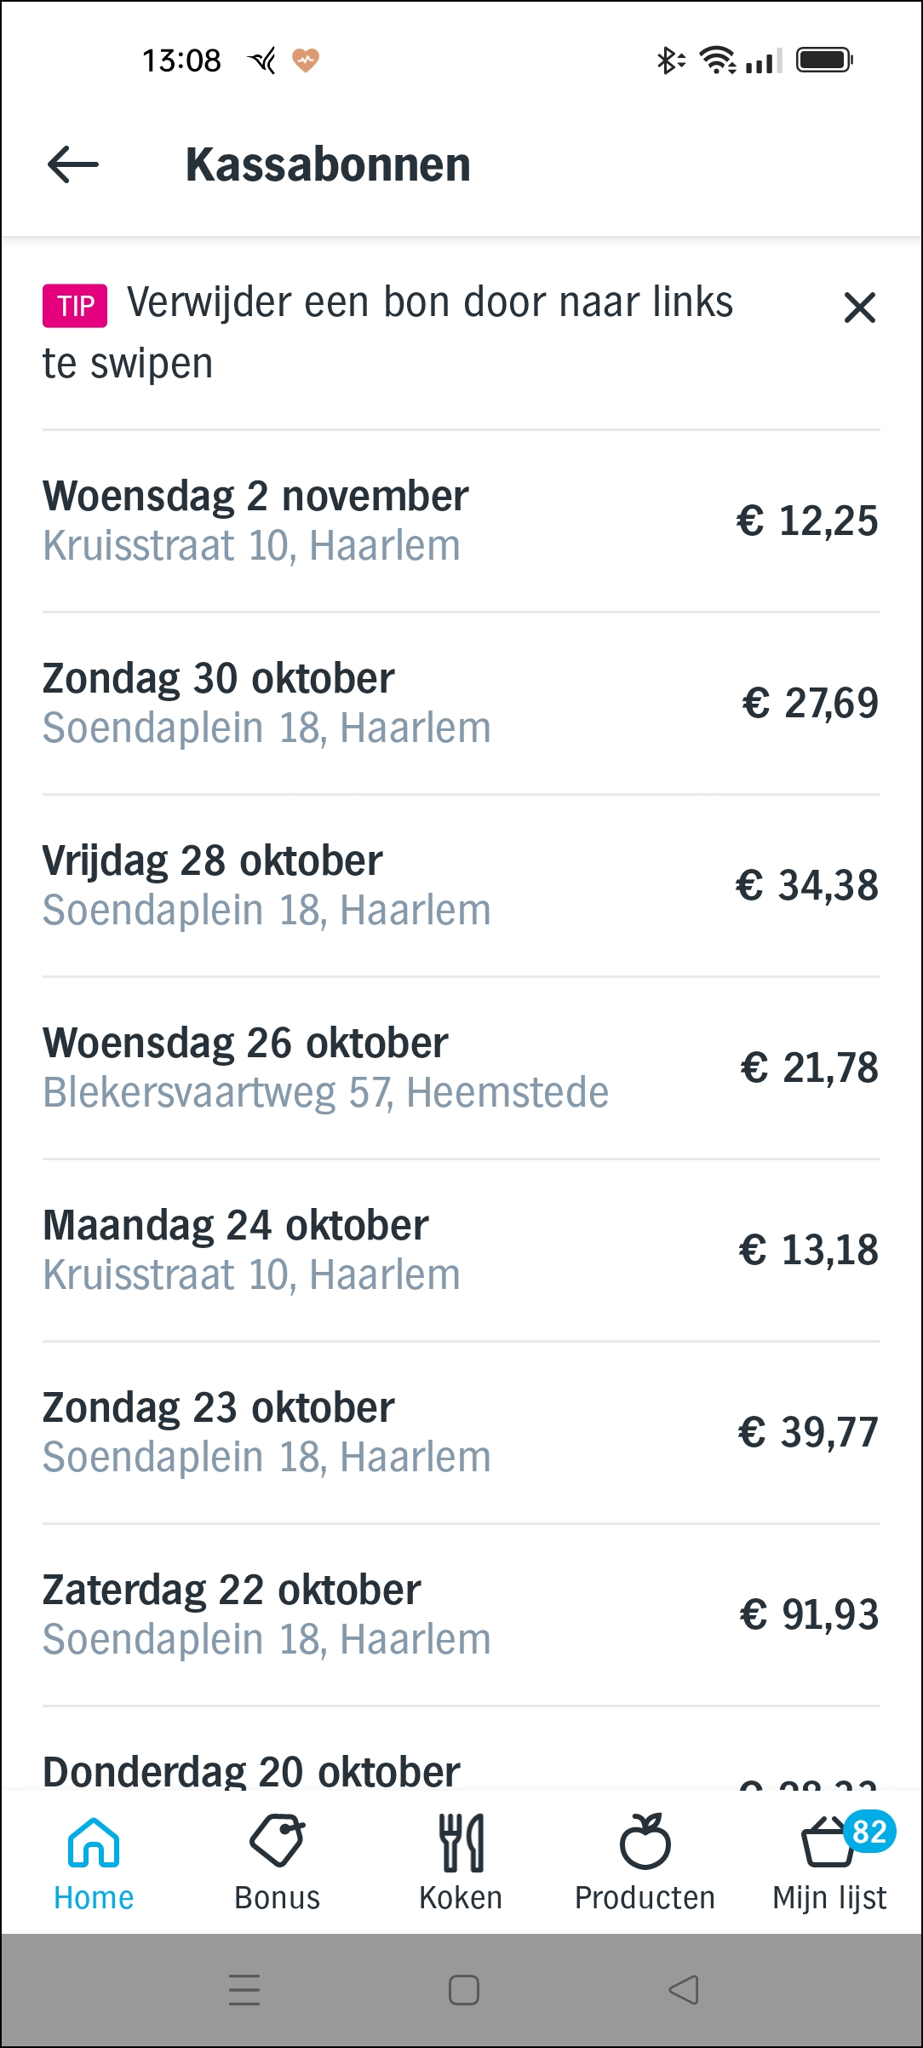Open the Zondag 23 oktober receipt

[461, 1433]
